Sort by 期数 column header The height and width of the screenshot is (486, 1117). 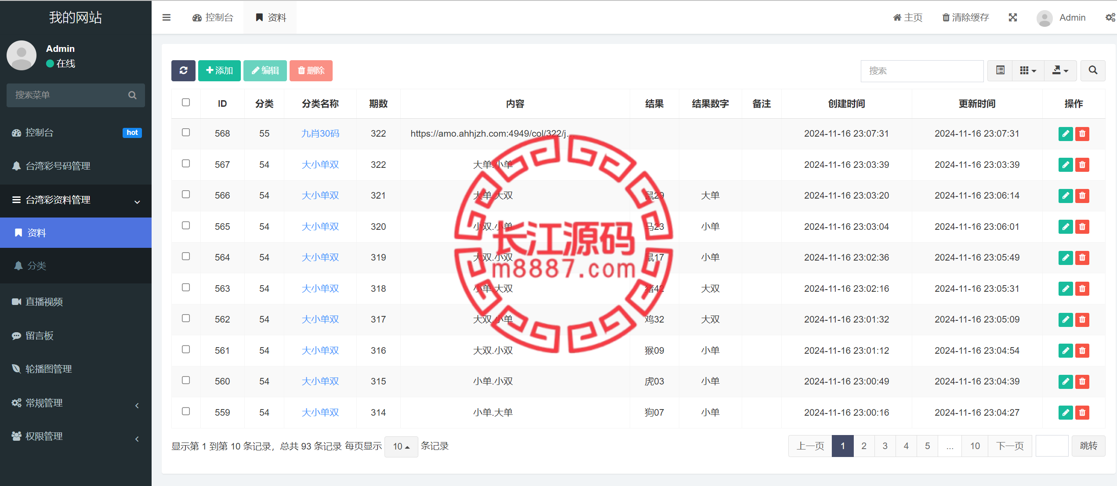(378, 104)
